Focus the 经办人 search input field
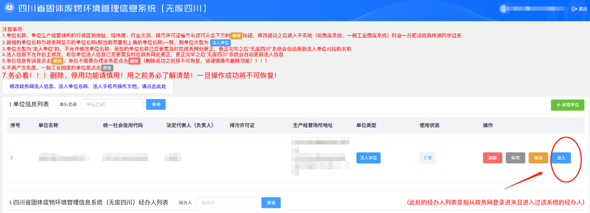This screenshot has height=213, width=590. pos(227,203)
